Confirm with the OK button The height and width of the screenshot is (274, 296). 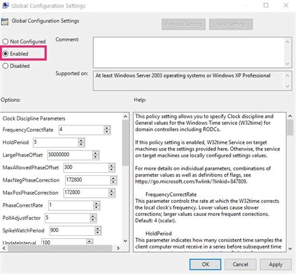pyautogui.click(x=205, y=265)
